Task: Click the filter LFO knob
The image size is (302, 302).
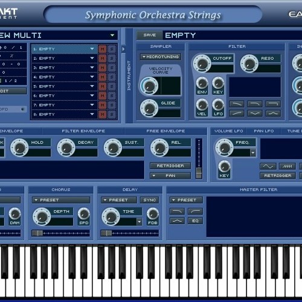Action: pyautogui.click(x=218, y=105)
